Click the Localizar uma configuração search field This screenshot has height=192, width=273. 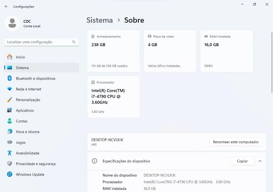point(42,42)
